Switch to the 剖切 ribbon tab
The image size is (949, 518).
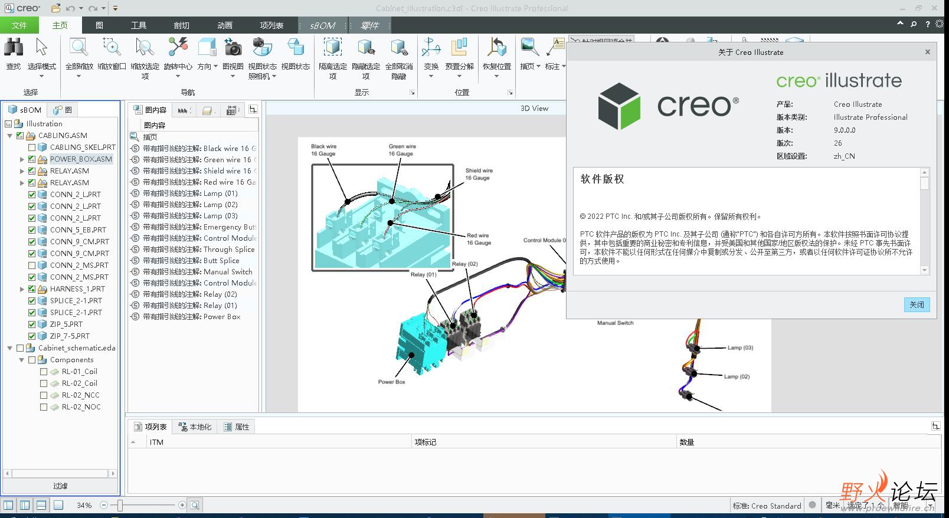coord(182,25)
